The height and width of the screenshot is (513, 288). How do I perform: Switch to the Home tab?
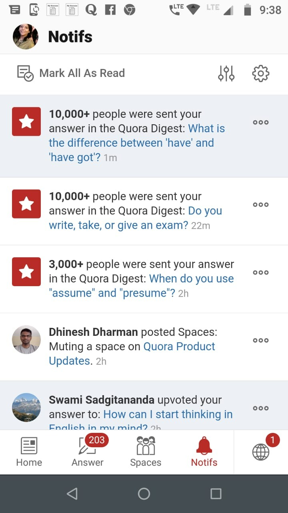pos(29,452)
